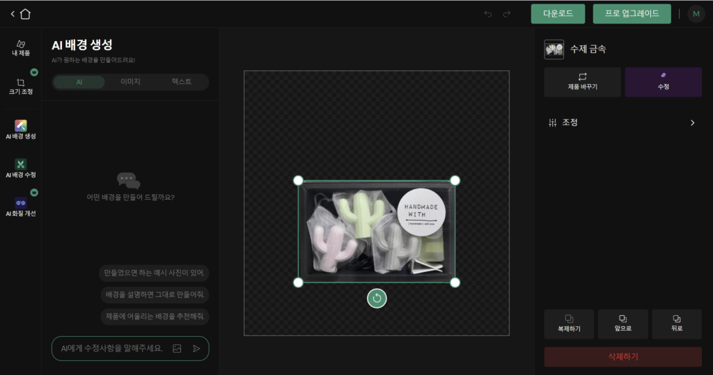Click the green badge on AI 화질 개선
713x375 pixels.
[34, 193]
